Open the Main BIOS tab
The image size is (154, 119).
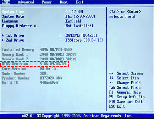pos(6,2)
